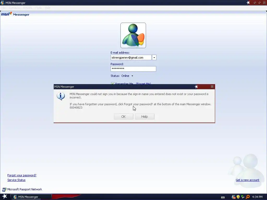Click into the e-mail address field
This screenshot has height=200, width=267.
tap(131, 58)
